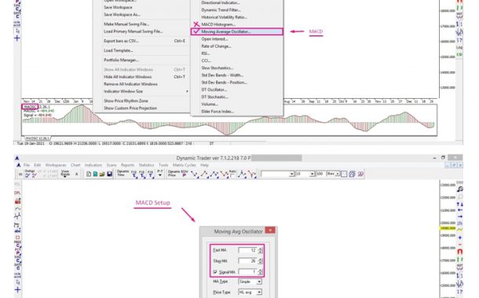479x298 pixels.
Task: Click the P-T dropdown toolbar icon
Action: coord(160,173)
